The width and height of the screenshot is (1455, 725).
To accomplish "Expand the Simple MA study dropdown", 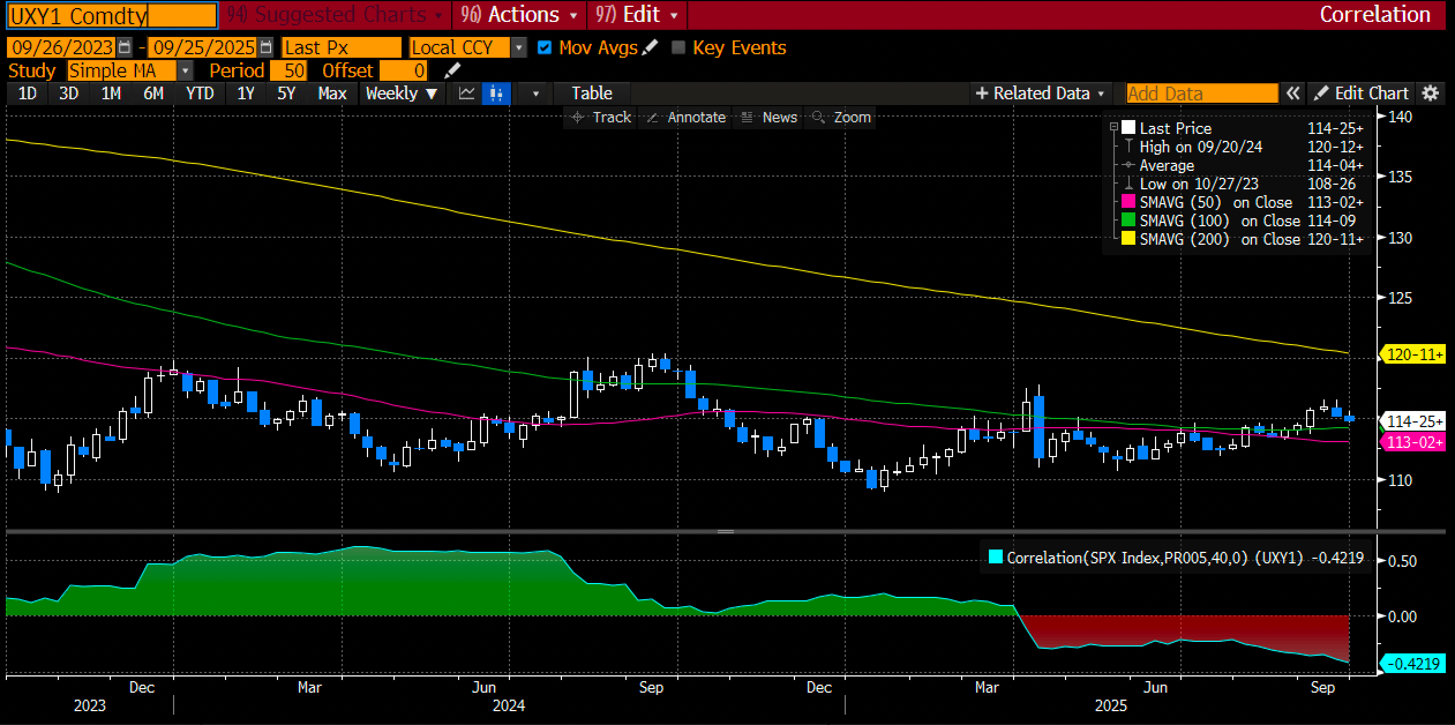I will [x=185, y=71].
